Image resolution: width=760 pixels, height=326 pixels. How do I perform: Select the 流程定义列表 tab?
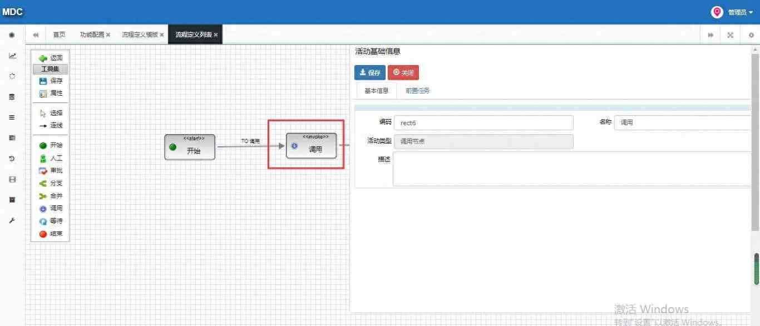[x=194, y=34]
